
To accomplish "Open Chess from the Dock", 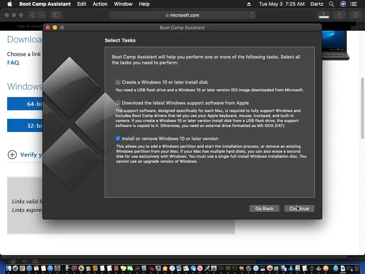I will click(319, 268).
